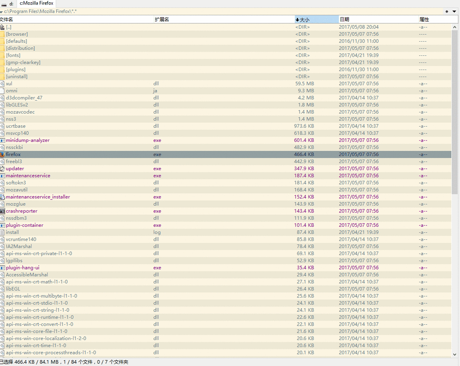Click the favorites asterisk button in path bar
Screen dimensions: 460x366
click(447, 11)
